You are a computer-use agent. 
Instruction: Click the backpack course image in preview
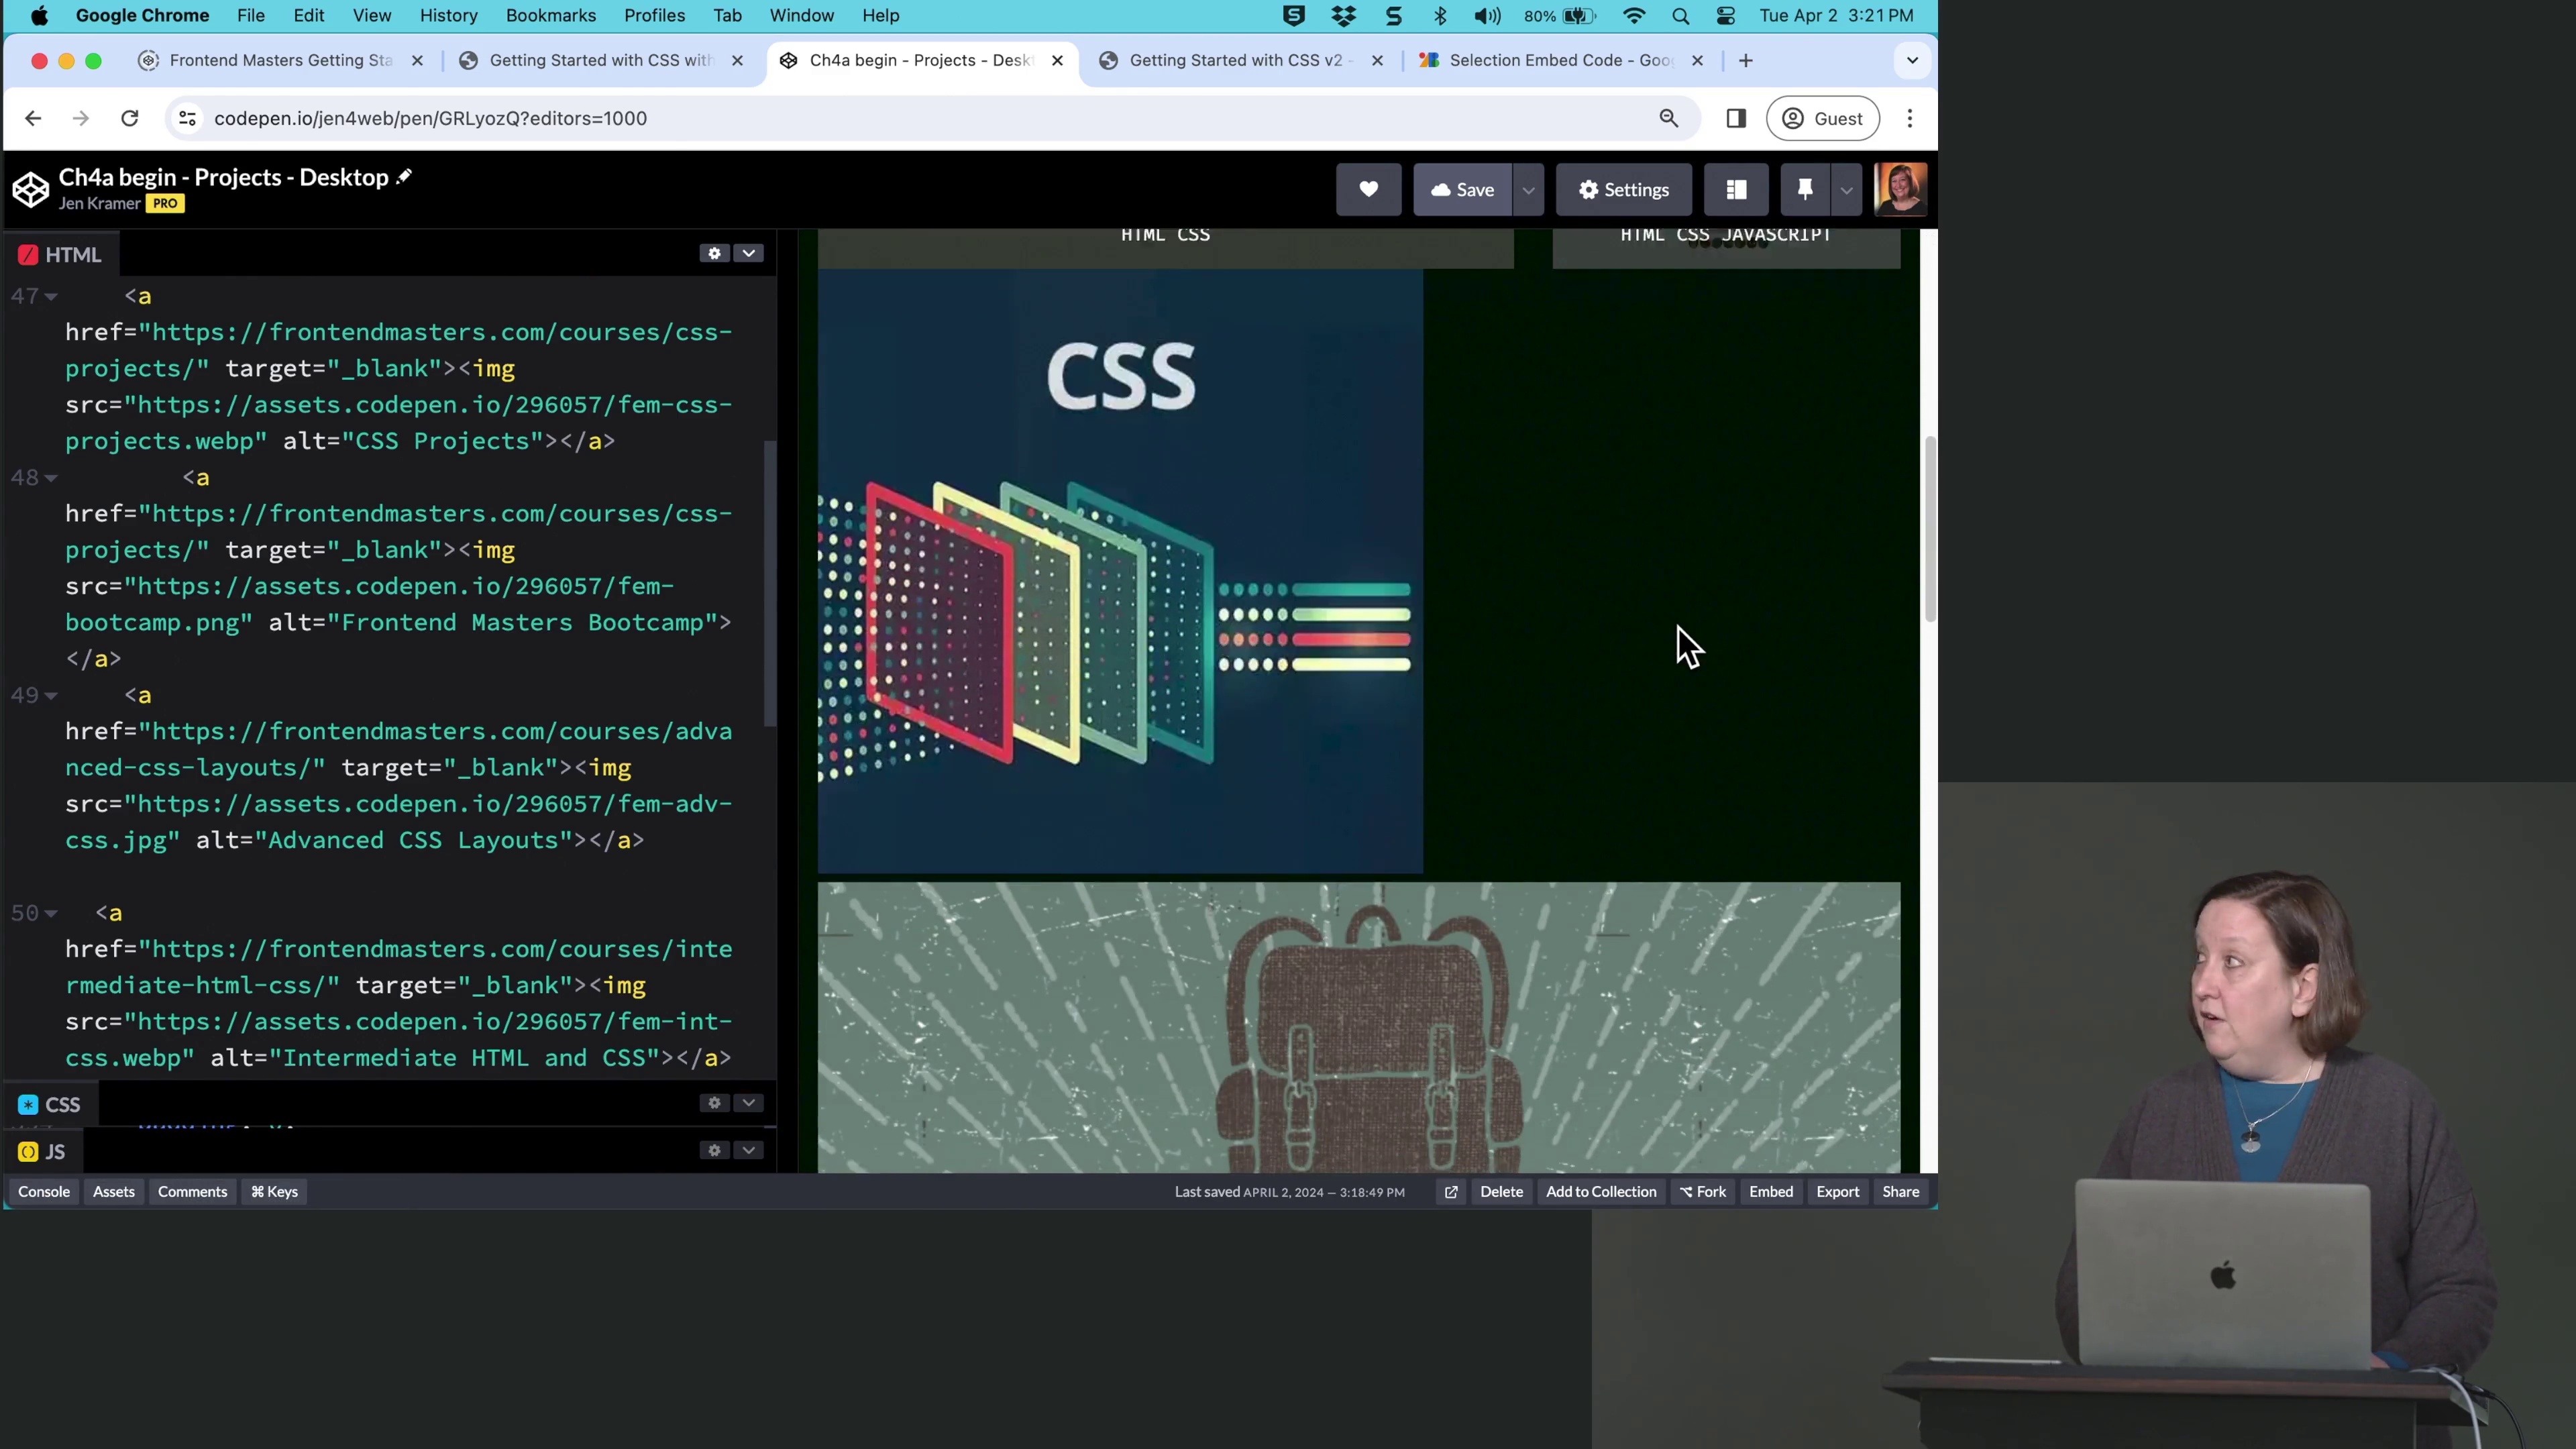[1359, 1027]
